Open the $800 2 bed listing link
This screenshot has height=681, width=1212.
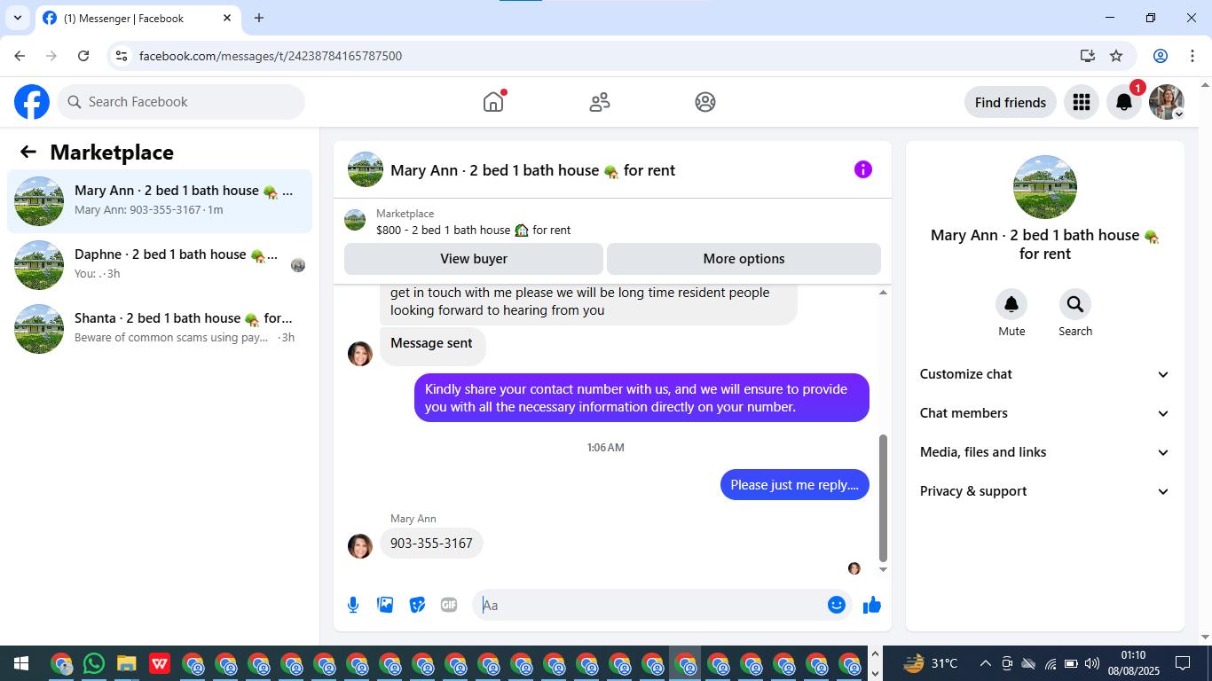click(473, 230)
